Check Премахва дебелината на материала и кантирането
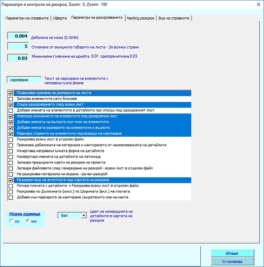The height and width of the screenshot is (267, 264). (x=11, y=145)
